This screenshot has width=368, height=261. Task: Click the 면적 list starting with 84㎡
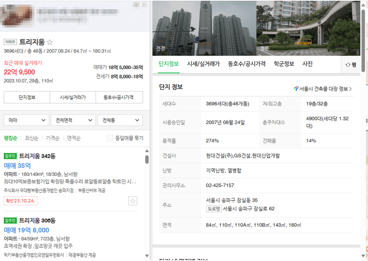coord(253,225)
